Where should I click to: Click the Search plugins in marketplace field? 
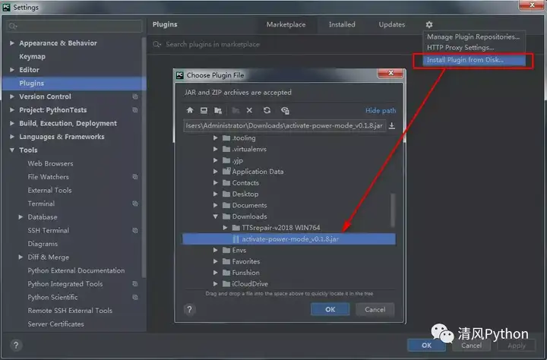[x=213, y=44]
